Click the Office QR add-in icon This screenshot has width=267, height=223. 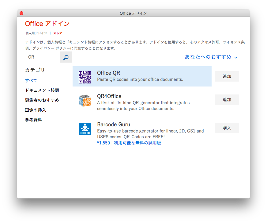85,77
